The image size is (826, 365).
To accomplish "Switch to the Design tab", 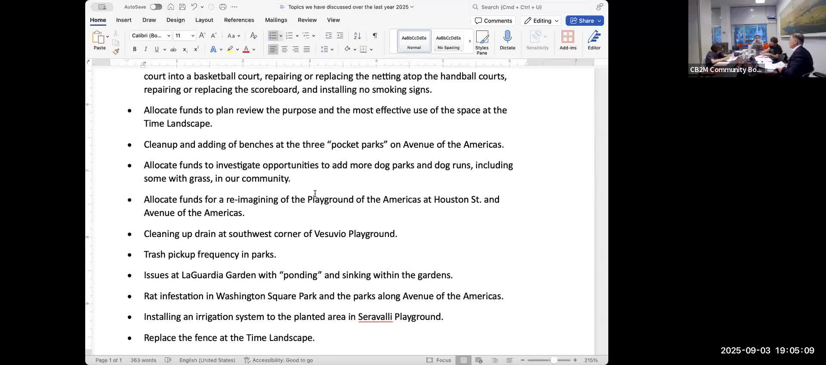I will (x=176, y=20).
